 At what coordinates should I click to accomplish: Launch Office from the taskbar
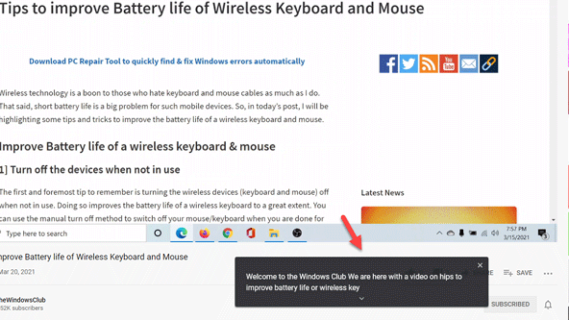251,233
